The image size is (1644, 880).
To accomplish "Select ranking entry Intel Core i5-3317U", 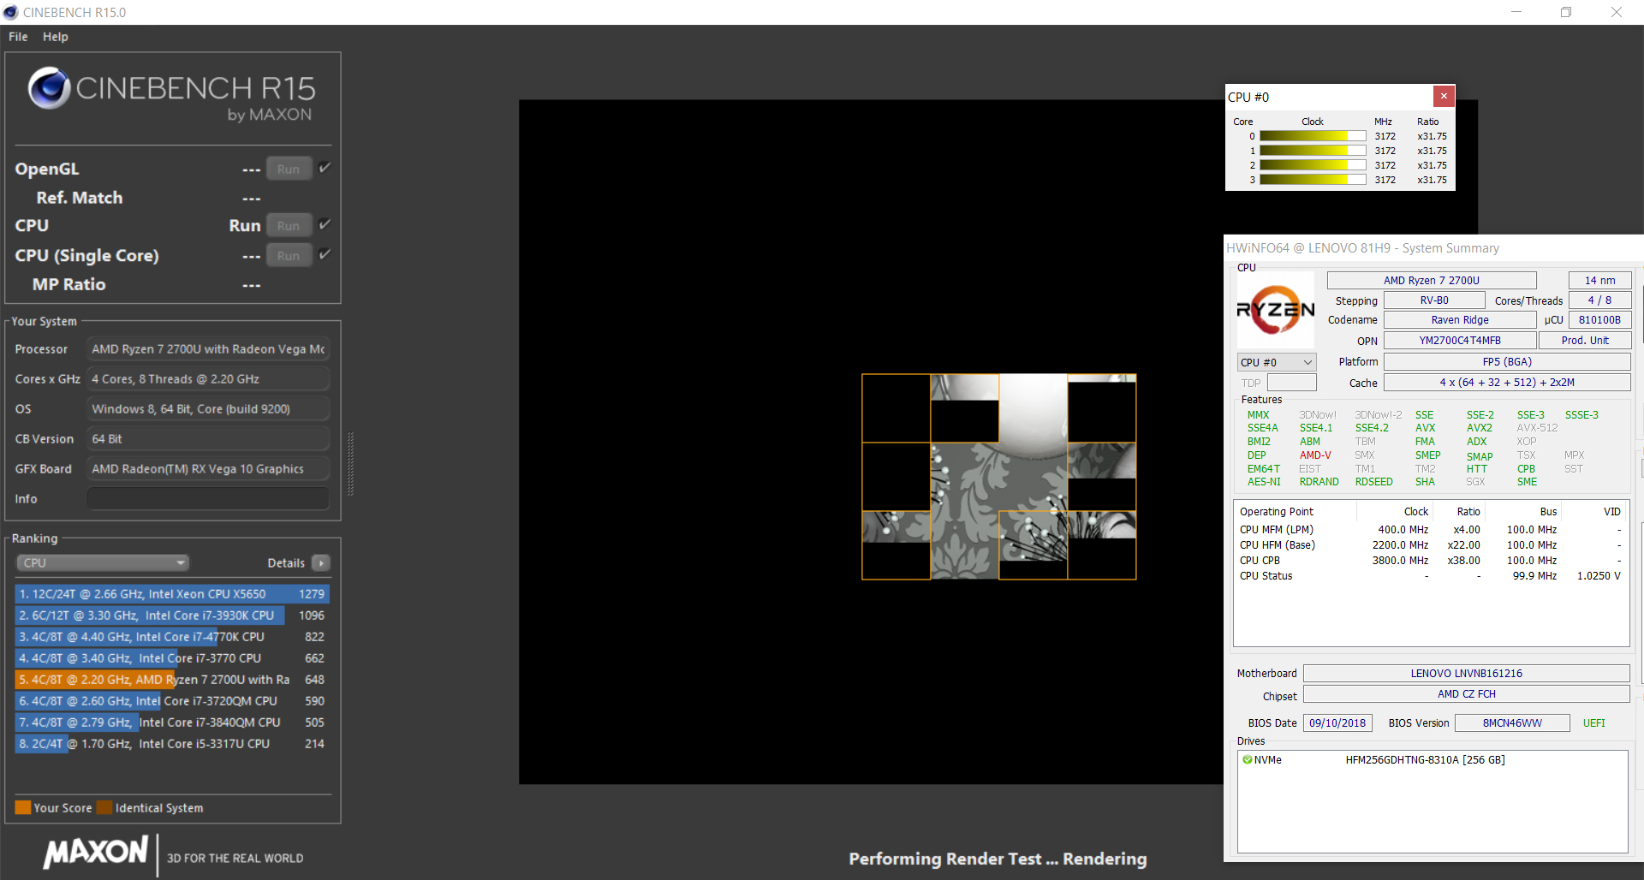I will click(x=172, y=743).
